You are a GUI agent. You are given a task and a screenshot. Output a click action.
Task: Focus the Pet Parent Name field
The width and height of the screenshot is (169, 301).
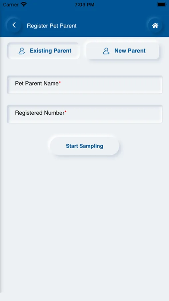point(85,85)
